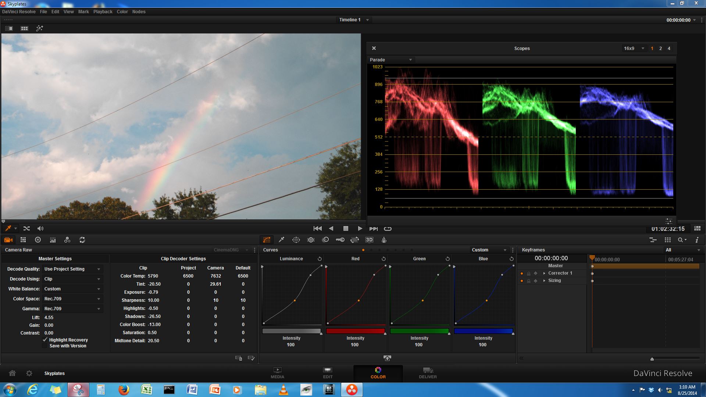
Task: Reset the Red curve
Action: (x=384, y=259)
